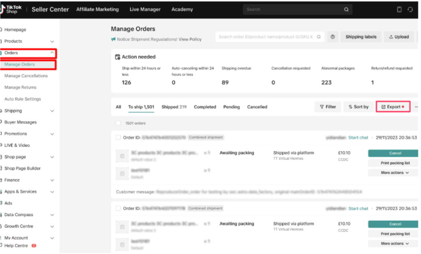Open the View Policy link
The height and width of the screenshot is (254, 421).
pos(190,39)
